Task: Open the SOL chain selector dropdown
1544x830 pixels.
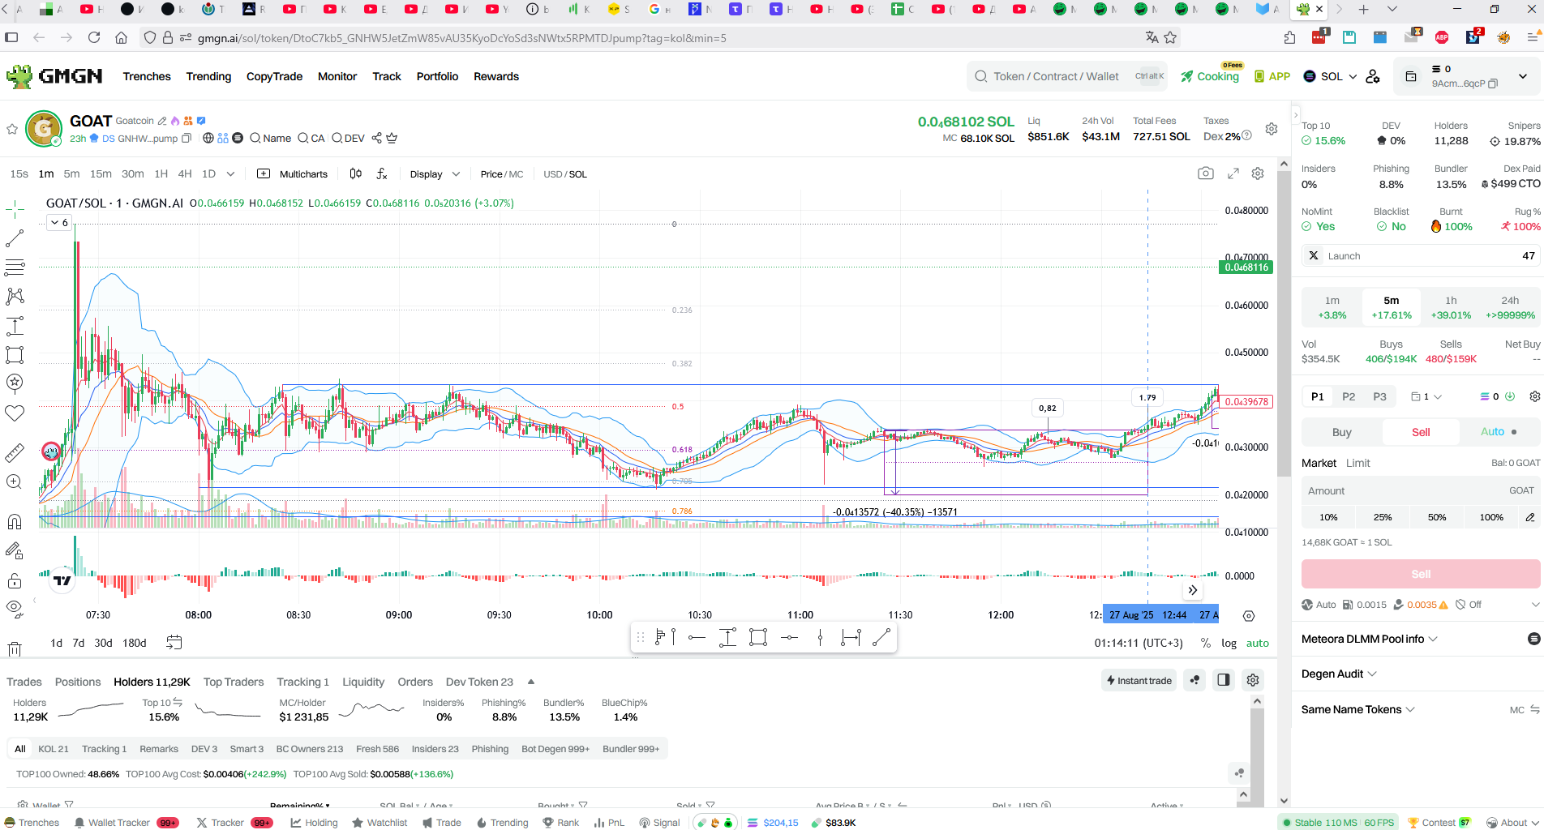Action: click(1330, 76)
